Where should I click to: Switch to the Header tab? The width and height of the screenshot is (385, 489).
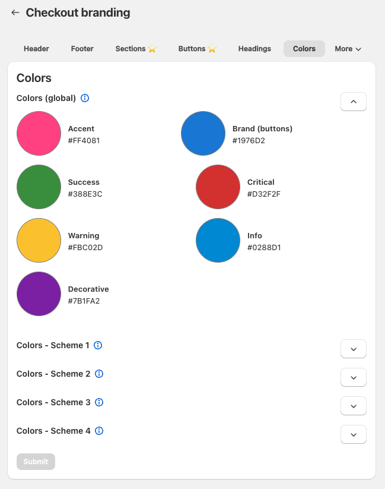click(36, 49)
